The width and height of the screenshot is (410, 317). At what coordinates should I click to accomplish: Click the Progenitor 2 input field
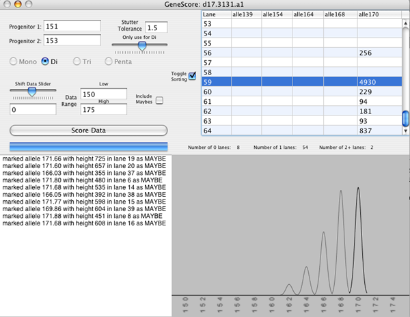[72, 40]
